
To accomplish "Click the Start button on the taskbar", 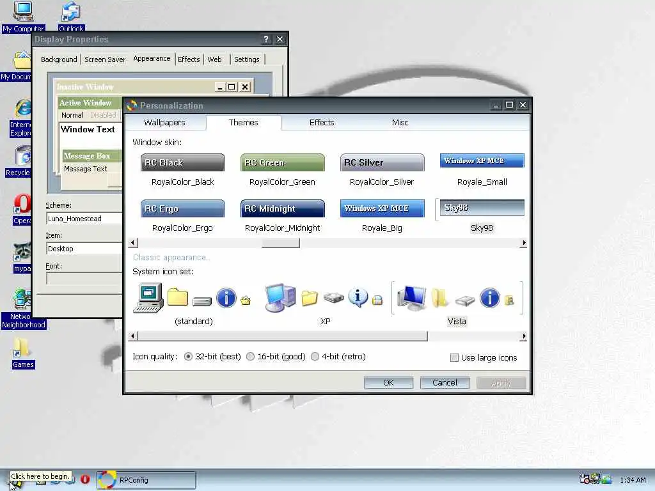I will point(16,483).
